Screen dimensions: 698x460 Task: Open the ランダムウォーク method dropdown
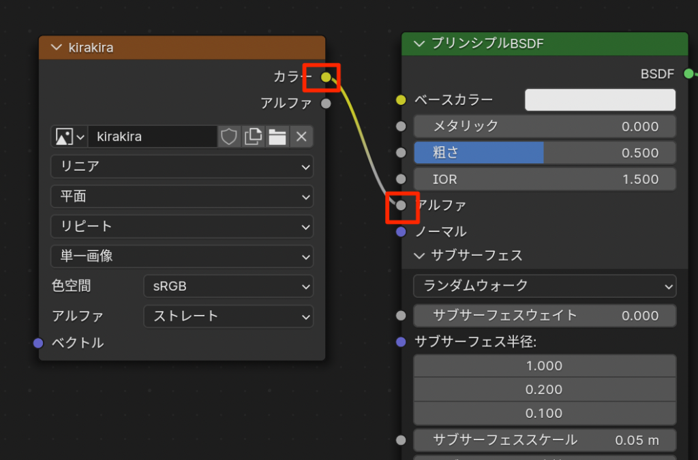[544, 286]
